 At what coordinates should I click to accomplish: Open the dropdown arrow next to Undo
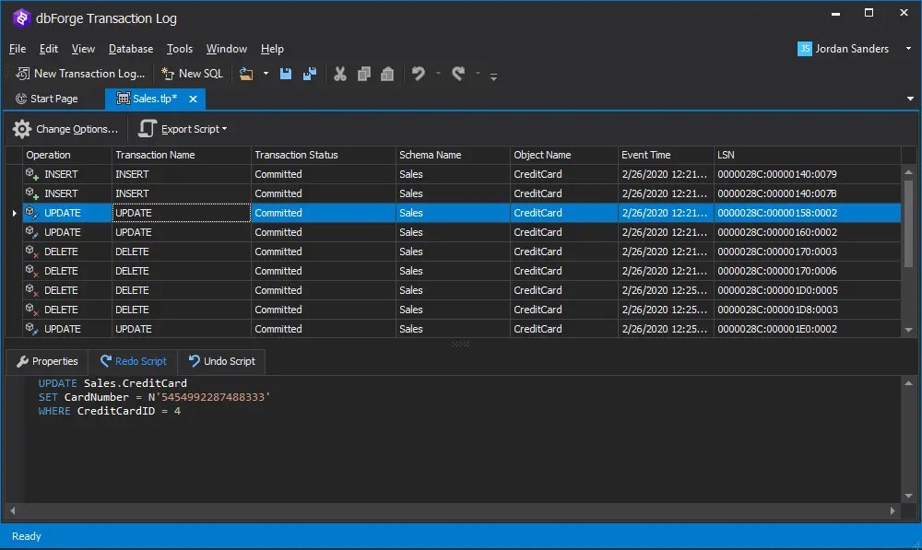pos(437,73)
